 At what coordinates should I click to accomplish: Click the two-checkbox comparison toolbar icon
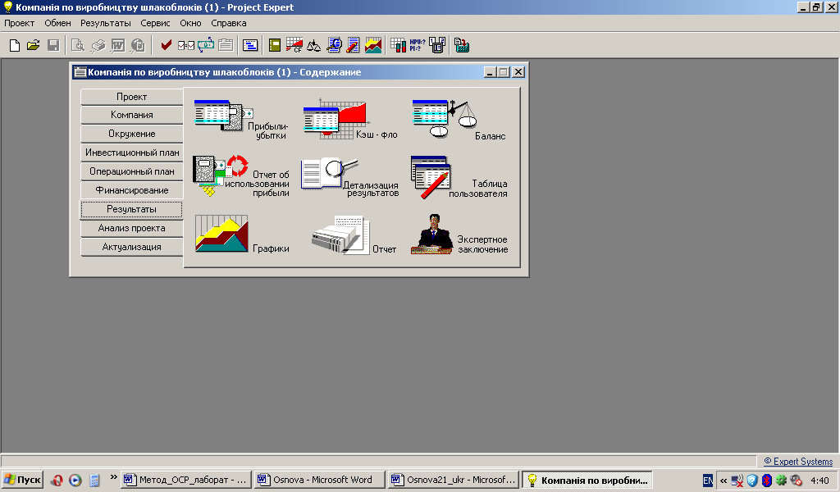point(186,45)
